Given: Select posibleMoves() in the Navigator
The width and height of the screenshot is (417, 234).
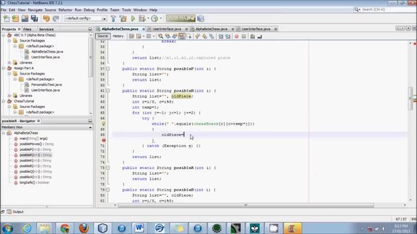Looking at the screenshot, I should coord(36,144).
